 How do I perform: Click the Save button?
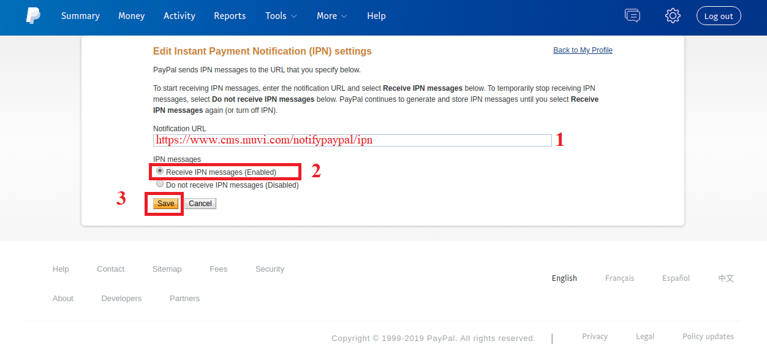(165, 204)
